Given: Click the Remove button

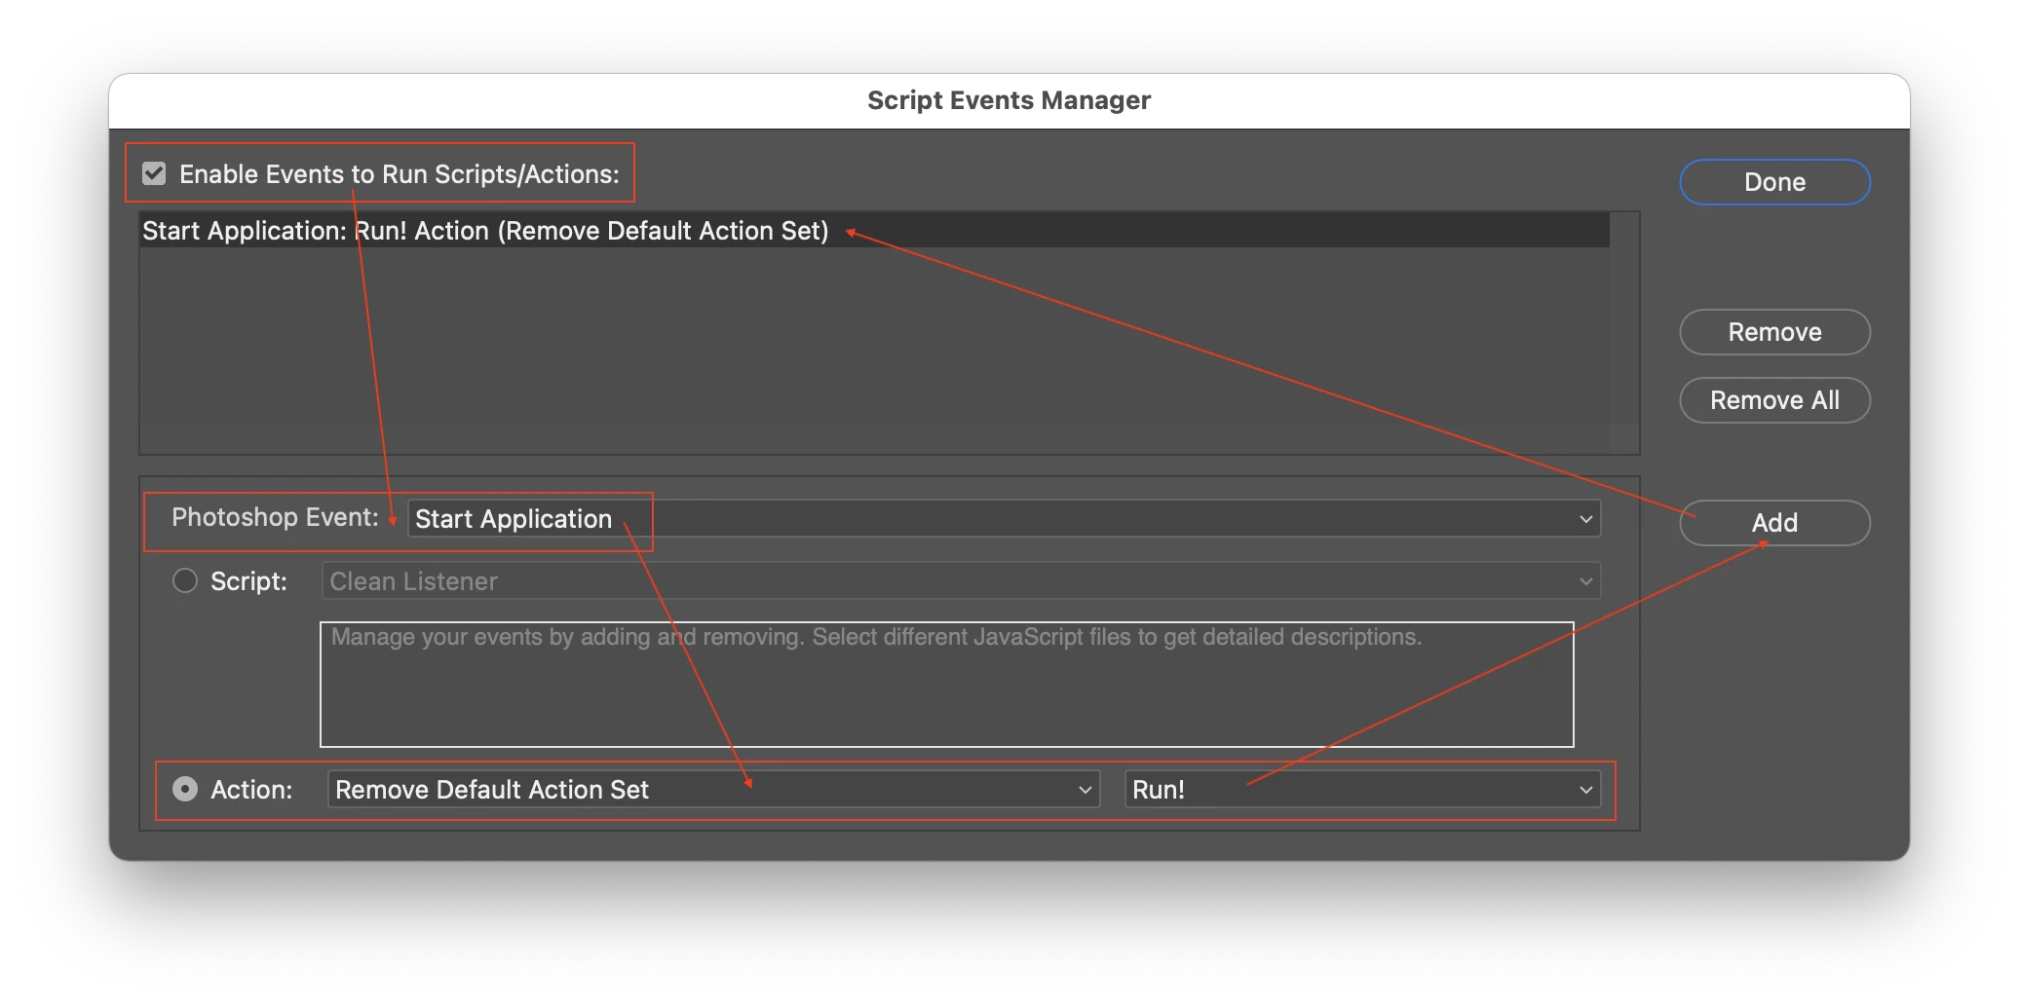Looking at the screenshot, I should 1774,332.
